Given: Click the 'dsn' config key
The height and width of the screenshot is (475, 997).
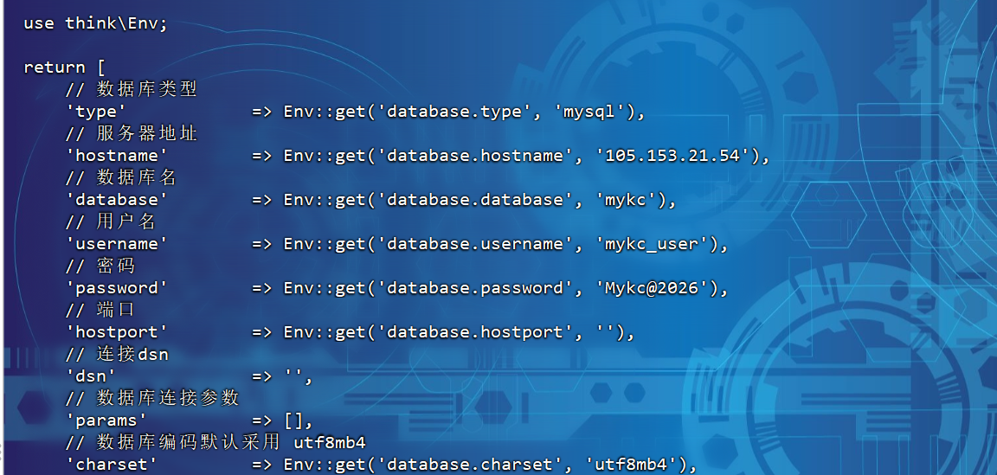Looking at the screenshot, I should 91,376.
